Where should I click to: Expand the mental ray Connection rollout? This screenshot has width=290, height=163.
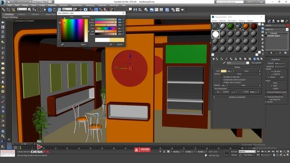(237, 97)
